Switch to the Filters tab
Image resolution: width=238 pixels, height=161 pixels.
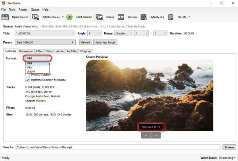pos(40,51)
